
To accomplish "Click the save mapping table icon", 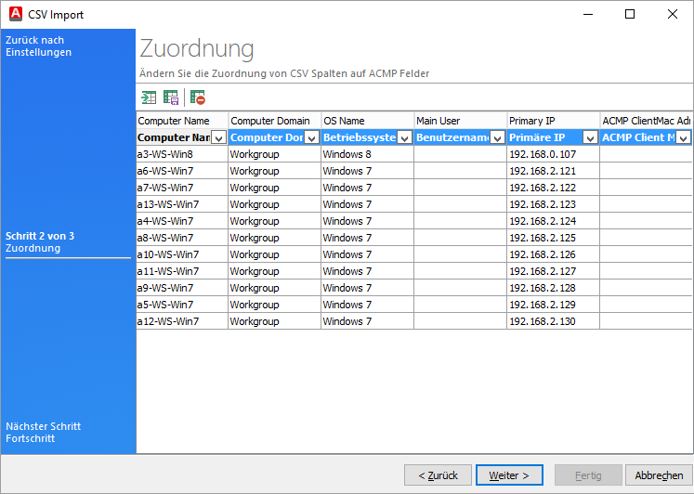I will click(x=171, y=97).
